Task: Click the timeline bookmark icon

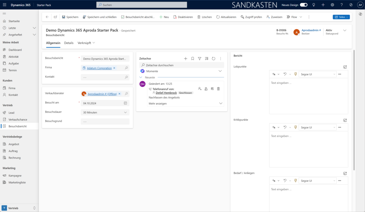Action: pyautogui.click(x=193, y=59)
